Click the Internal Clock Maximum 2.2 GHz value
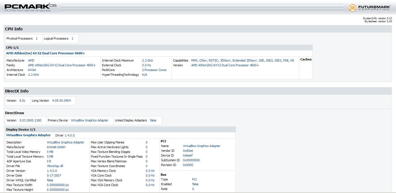Screen dimensions: 396x193 click(x=148, y=60)
